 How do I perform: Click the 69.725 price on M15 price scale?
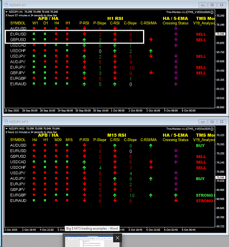(x=220, y=226)
